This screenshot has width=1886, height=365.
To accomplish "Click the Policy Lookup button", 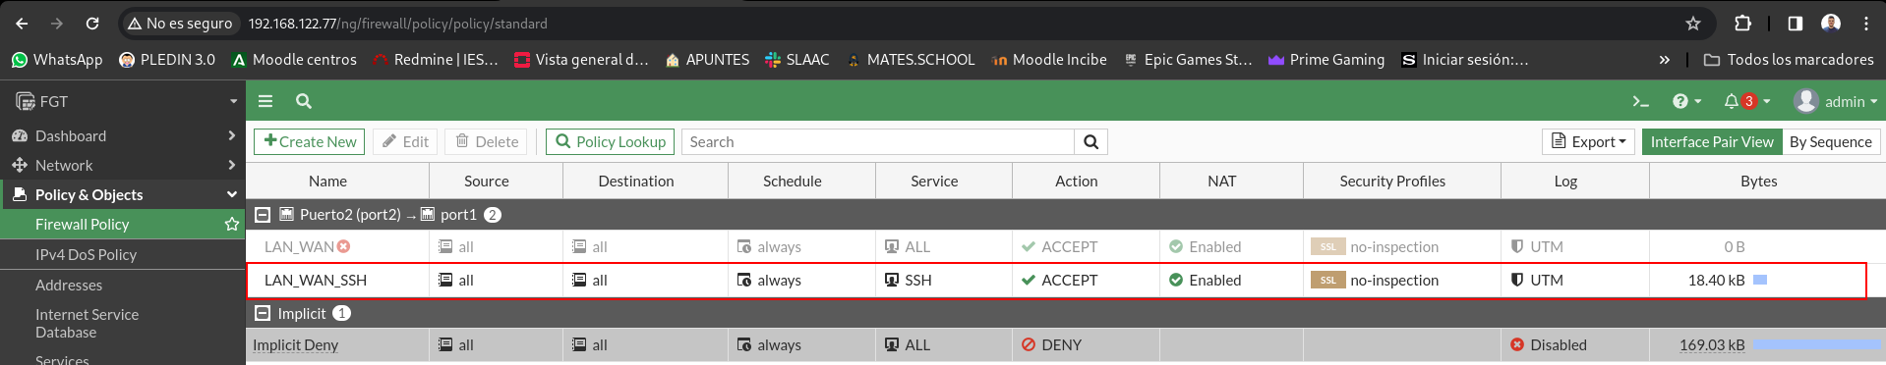I will [611, 142].
